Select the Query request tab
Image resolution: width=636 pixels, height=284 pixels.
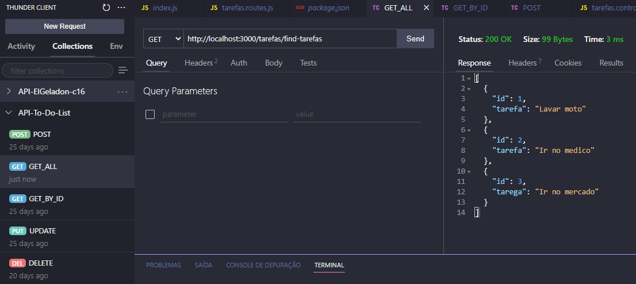click(x=156, y=63)
